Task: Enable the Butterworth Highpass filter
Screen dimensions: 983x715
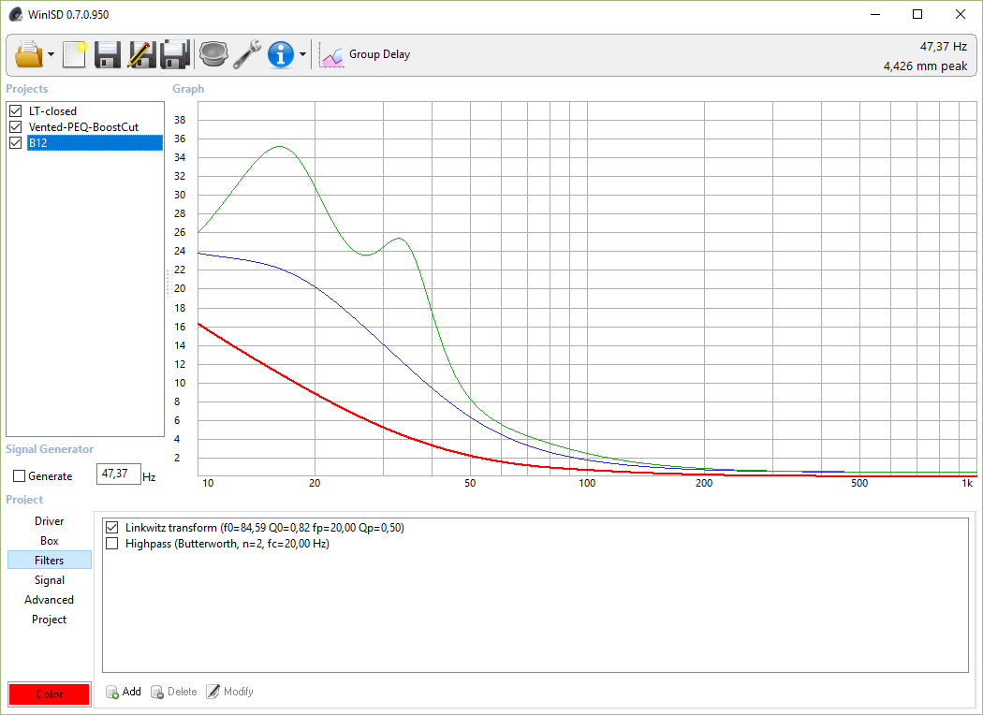Action: click(112, 544)
